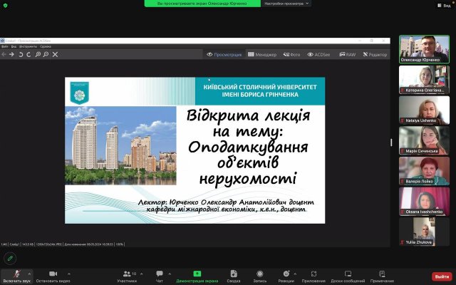Unmute microphone with Включить звук button

click(x=16, y=274)
